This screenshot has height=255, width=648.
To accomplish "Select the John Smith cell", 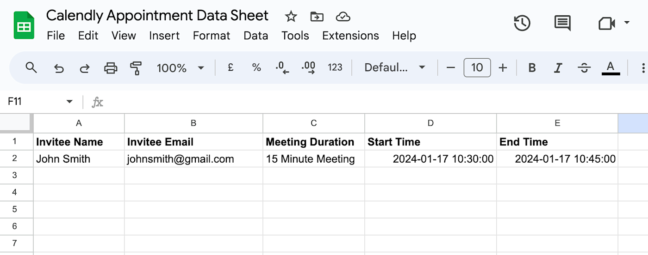I will pyautogui.click(x=79, y=158).
